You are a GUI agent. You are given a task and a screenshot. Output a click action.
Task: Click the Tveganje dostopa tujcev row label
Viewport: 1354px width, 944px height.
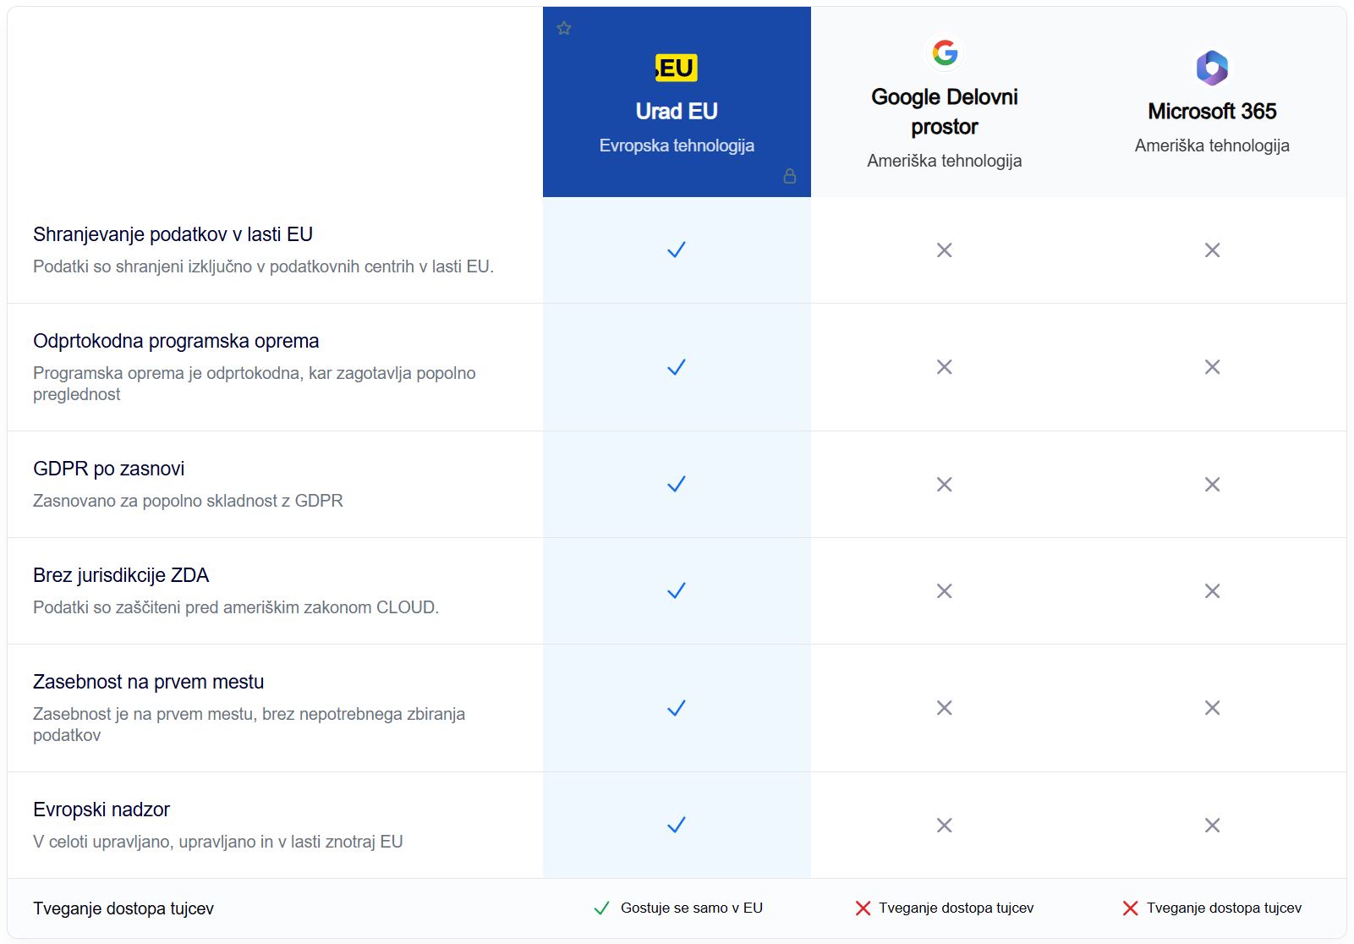[123, 908]
